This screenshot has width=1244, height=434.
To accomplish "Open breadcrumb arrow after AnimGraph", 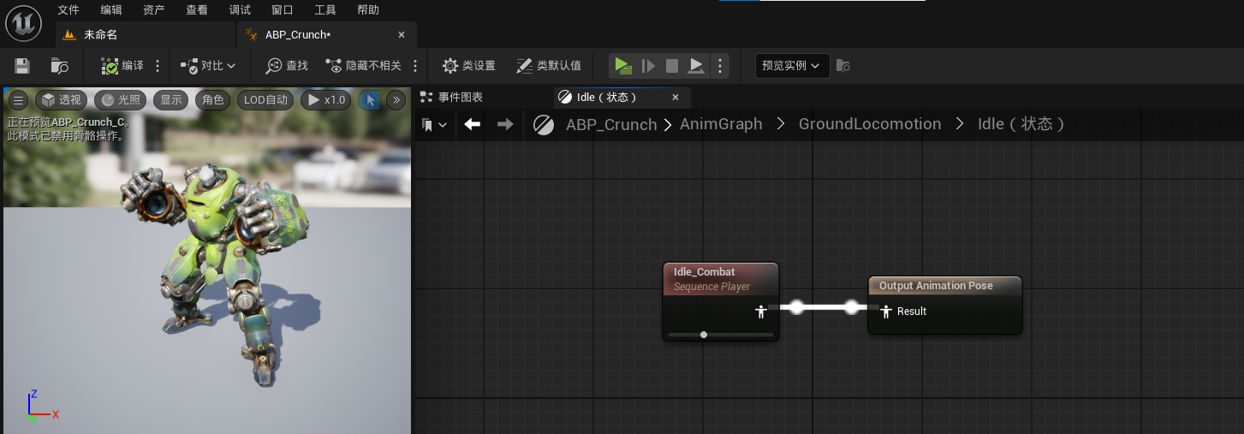I will coord(781,125).
